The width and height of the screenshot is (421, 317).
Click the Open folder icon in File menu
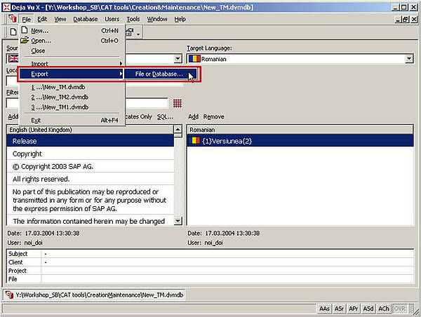point(25,41)
